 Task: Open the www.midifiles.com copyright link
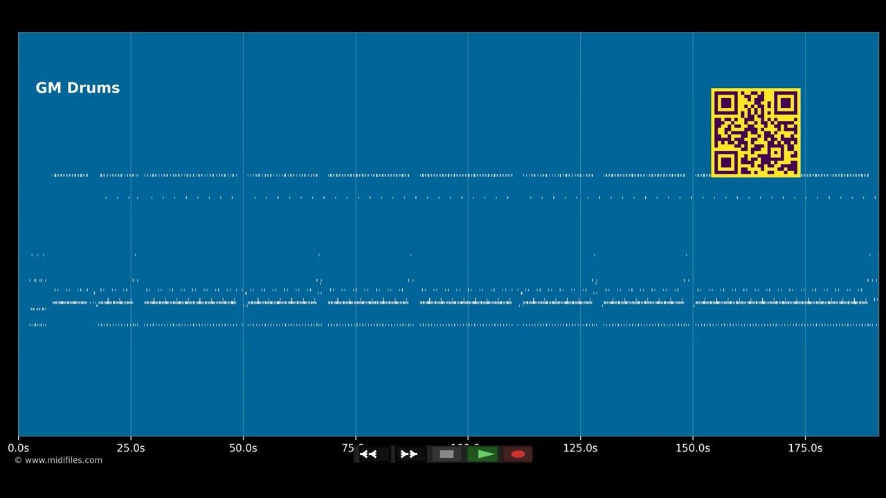tap(58, 460)
